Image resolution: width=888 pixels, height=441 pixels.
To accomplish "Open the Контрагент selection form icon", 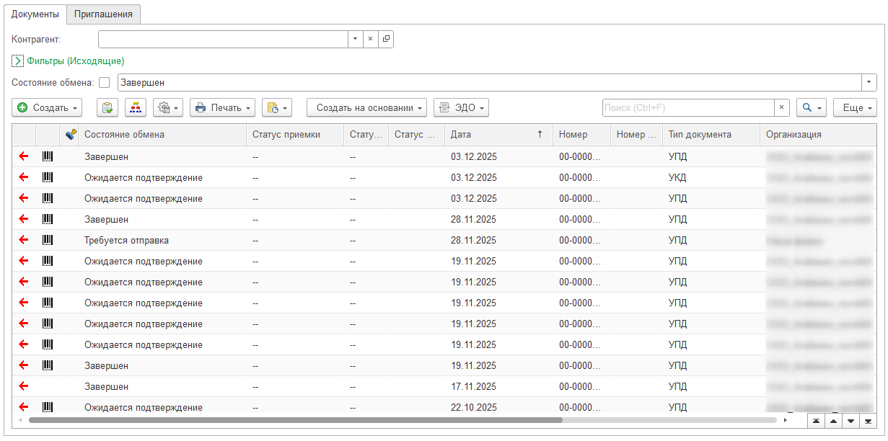I will pos(386,40).
